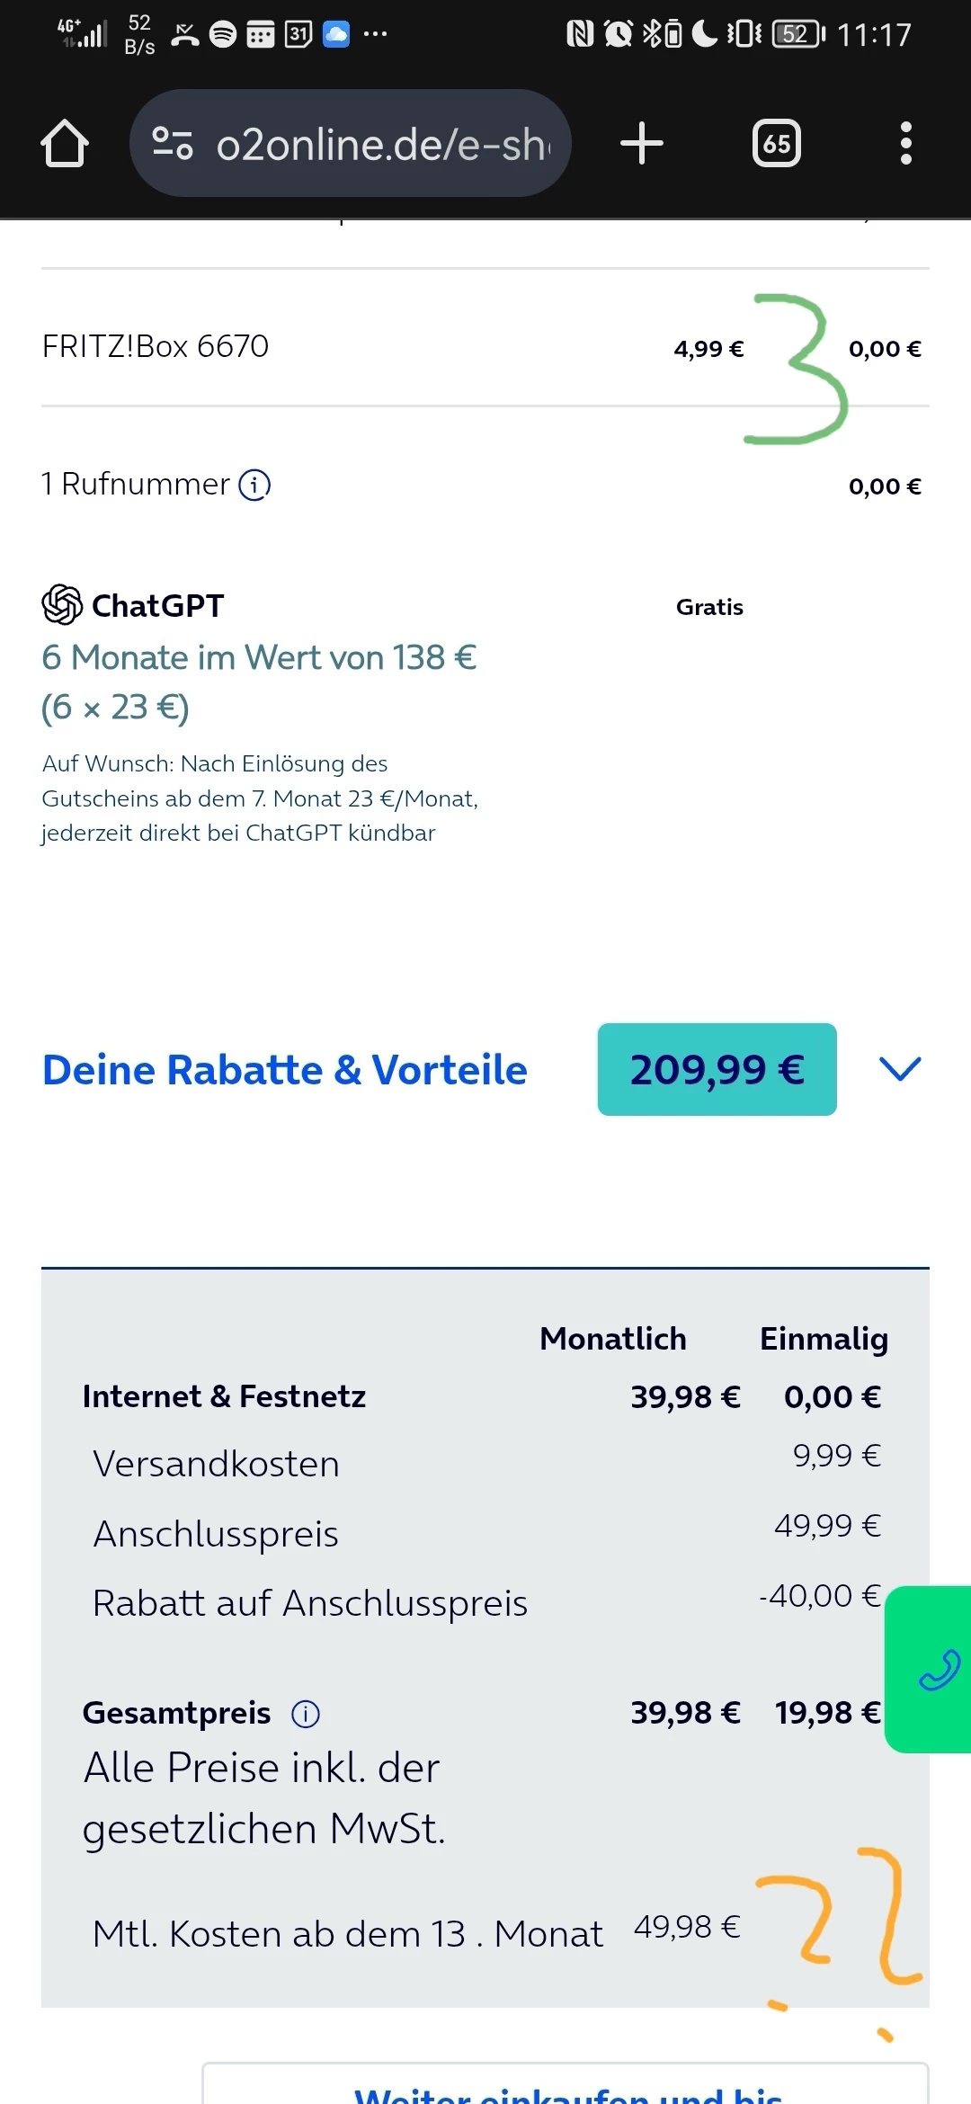Expand Deine Rabatte & Vorteile chevron
The height and width of the screenshot is (2104, 971).
tap(900, 1069)
